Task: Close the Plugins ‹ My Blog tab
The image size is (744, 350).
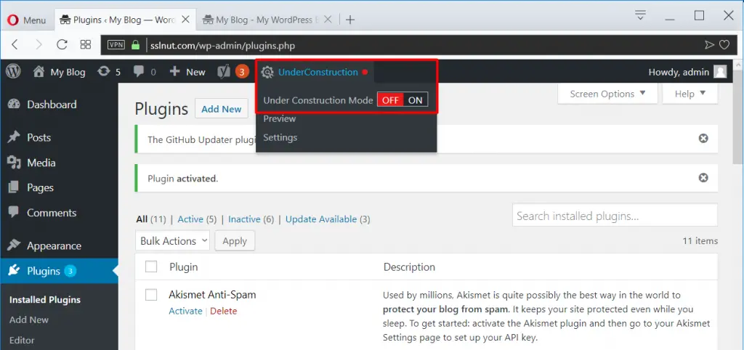Action: [x=185, y=20]
